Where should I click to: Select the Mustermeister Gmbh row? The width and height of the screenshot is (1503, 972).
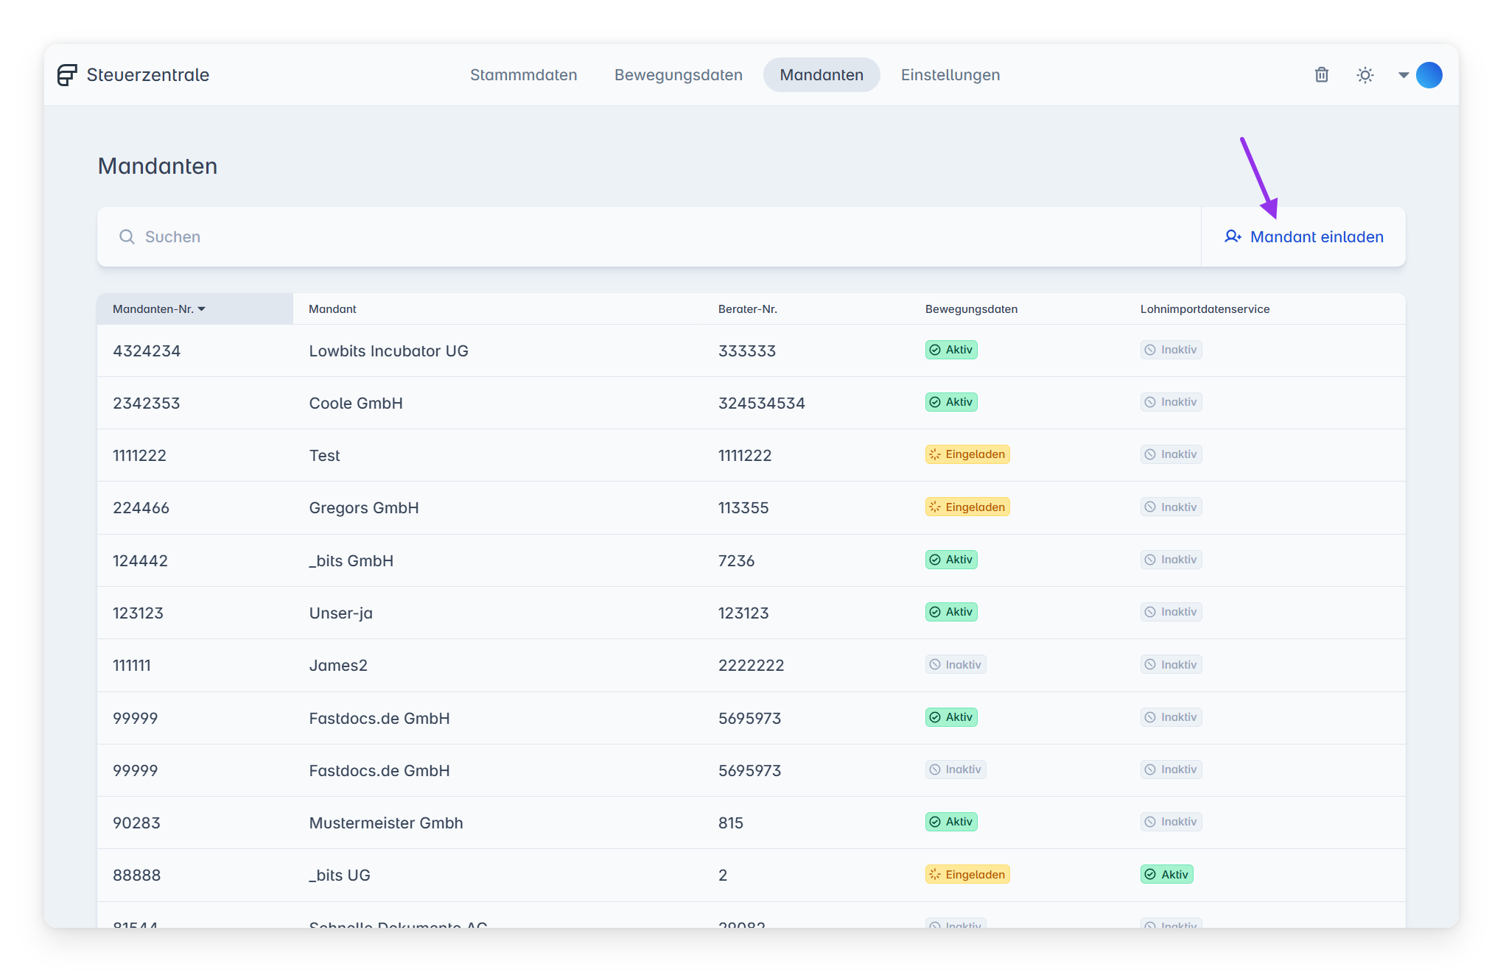pos(385,823)
